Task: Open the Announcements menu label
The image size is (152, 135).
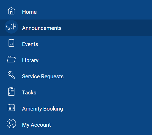Action: (42, 28)
